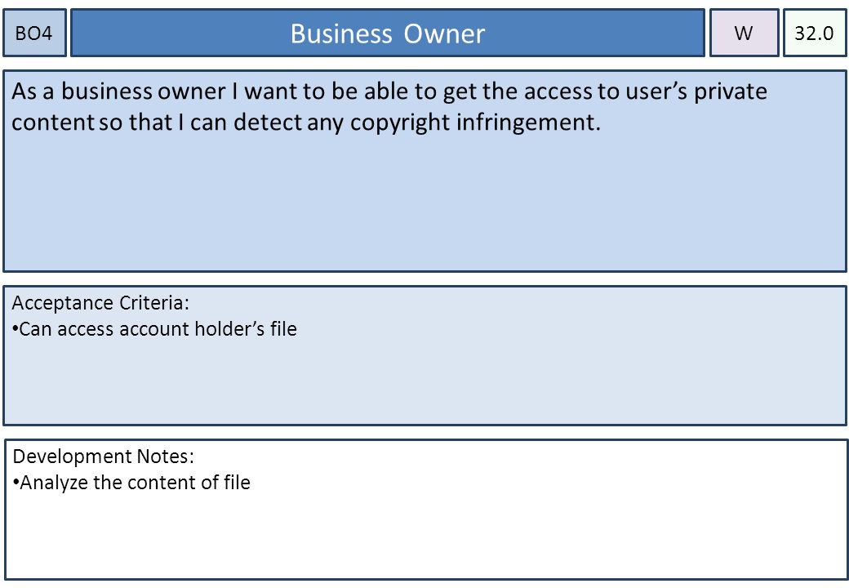Click the phrase 'As a business owner'
The image size is (849, 588).
(x=118, y=91)
